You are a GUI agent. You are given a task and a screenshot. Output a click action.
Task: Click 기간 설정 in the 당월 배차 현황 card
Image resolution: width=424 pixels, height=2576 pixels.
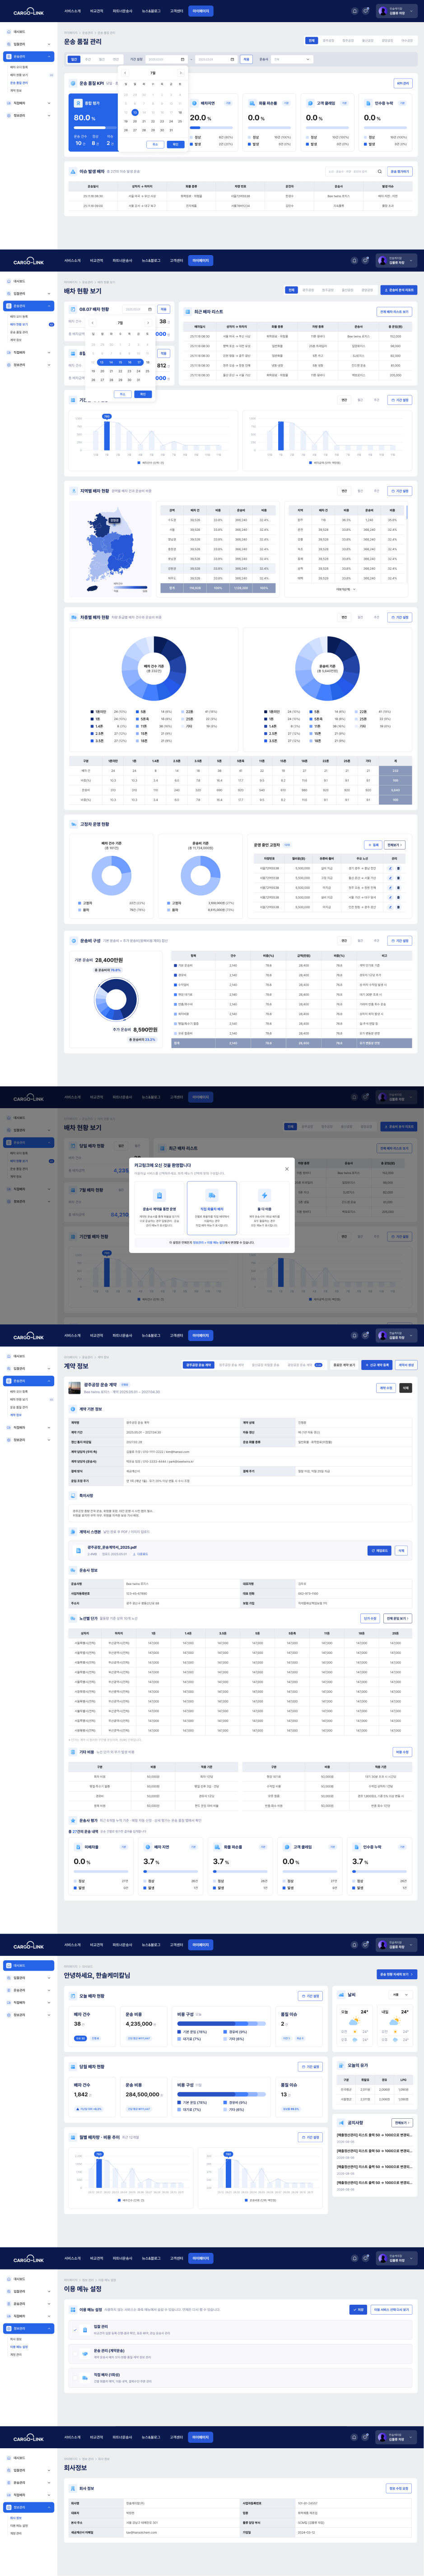click(x=311, y=2066)
